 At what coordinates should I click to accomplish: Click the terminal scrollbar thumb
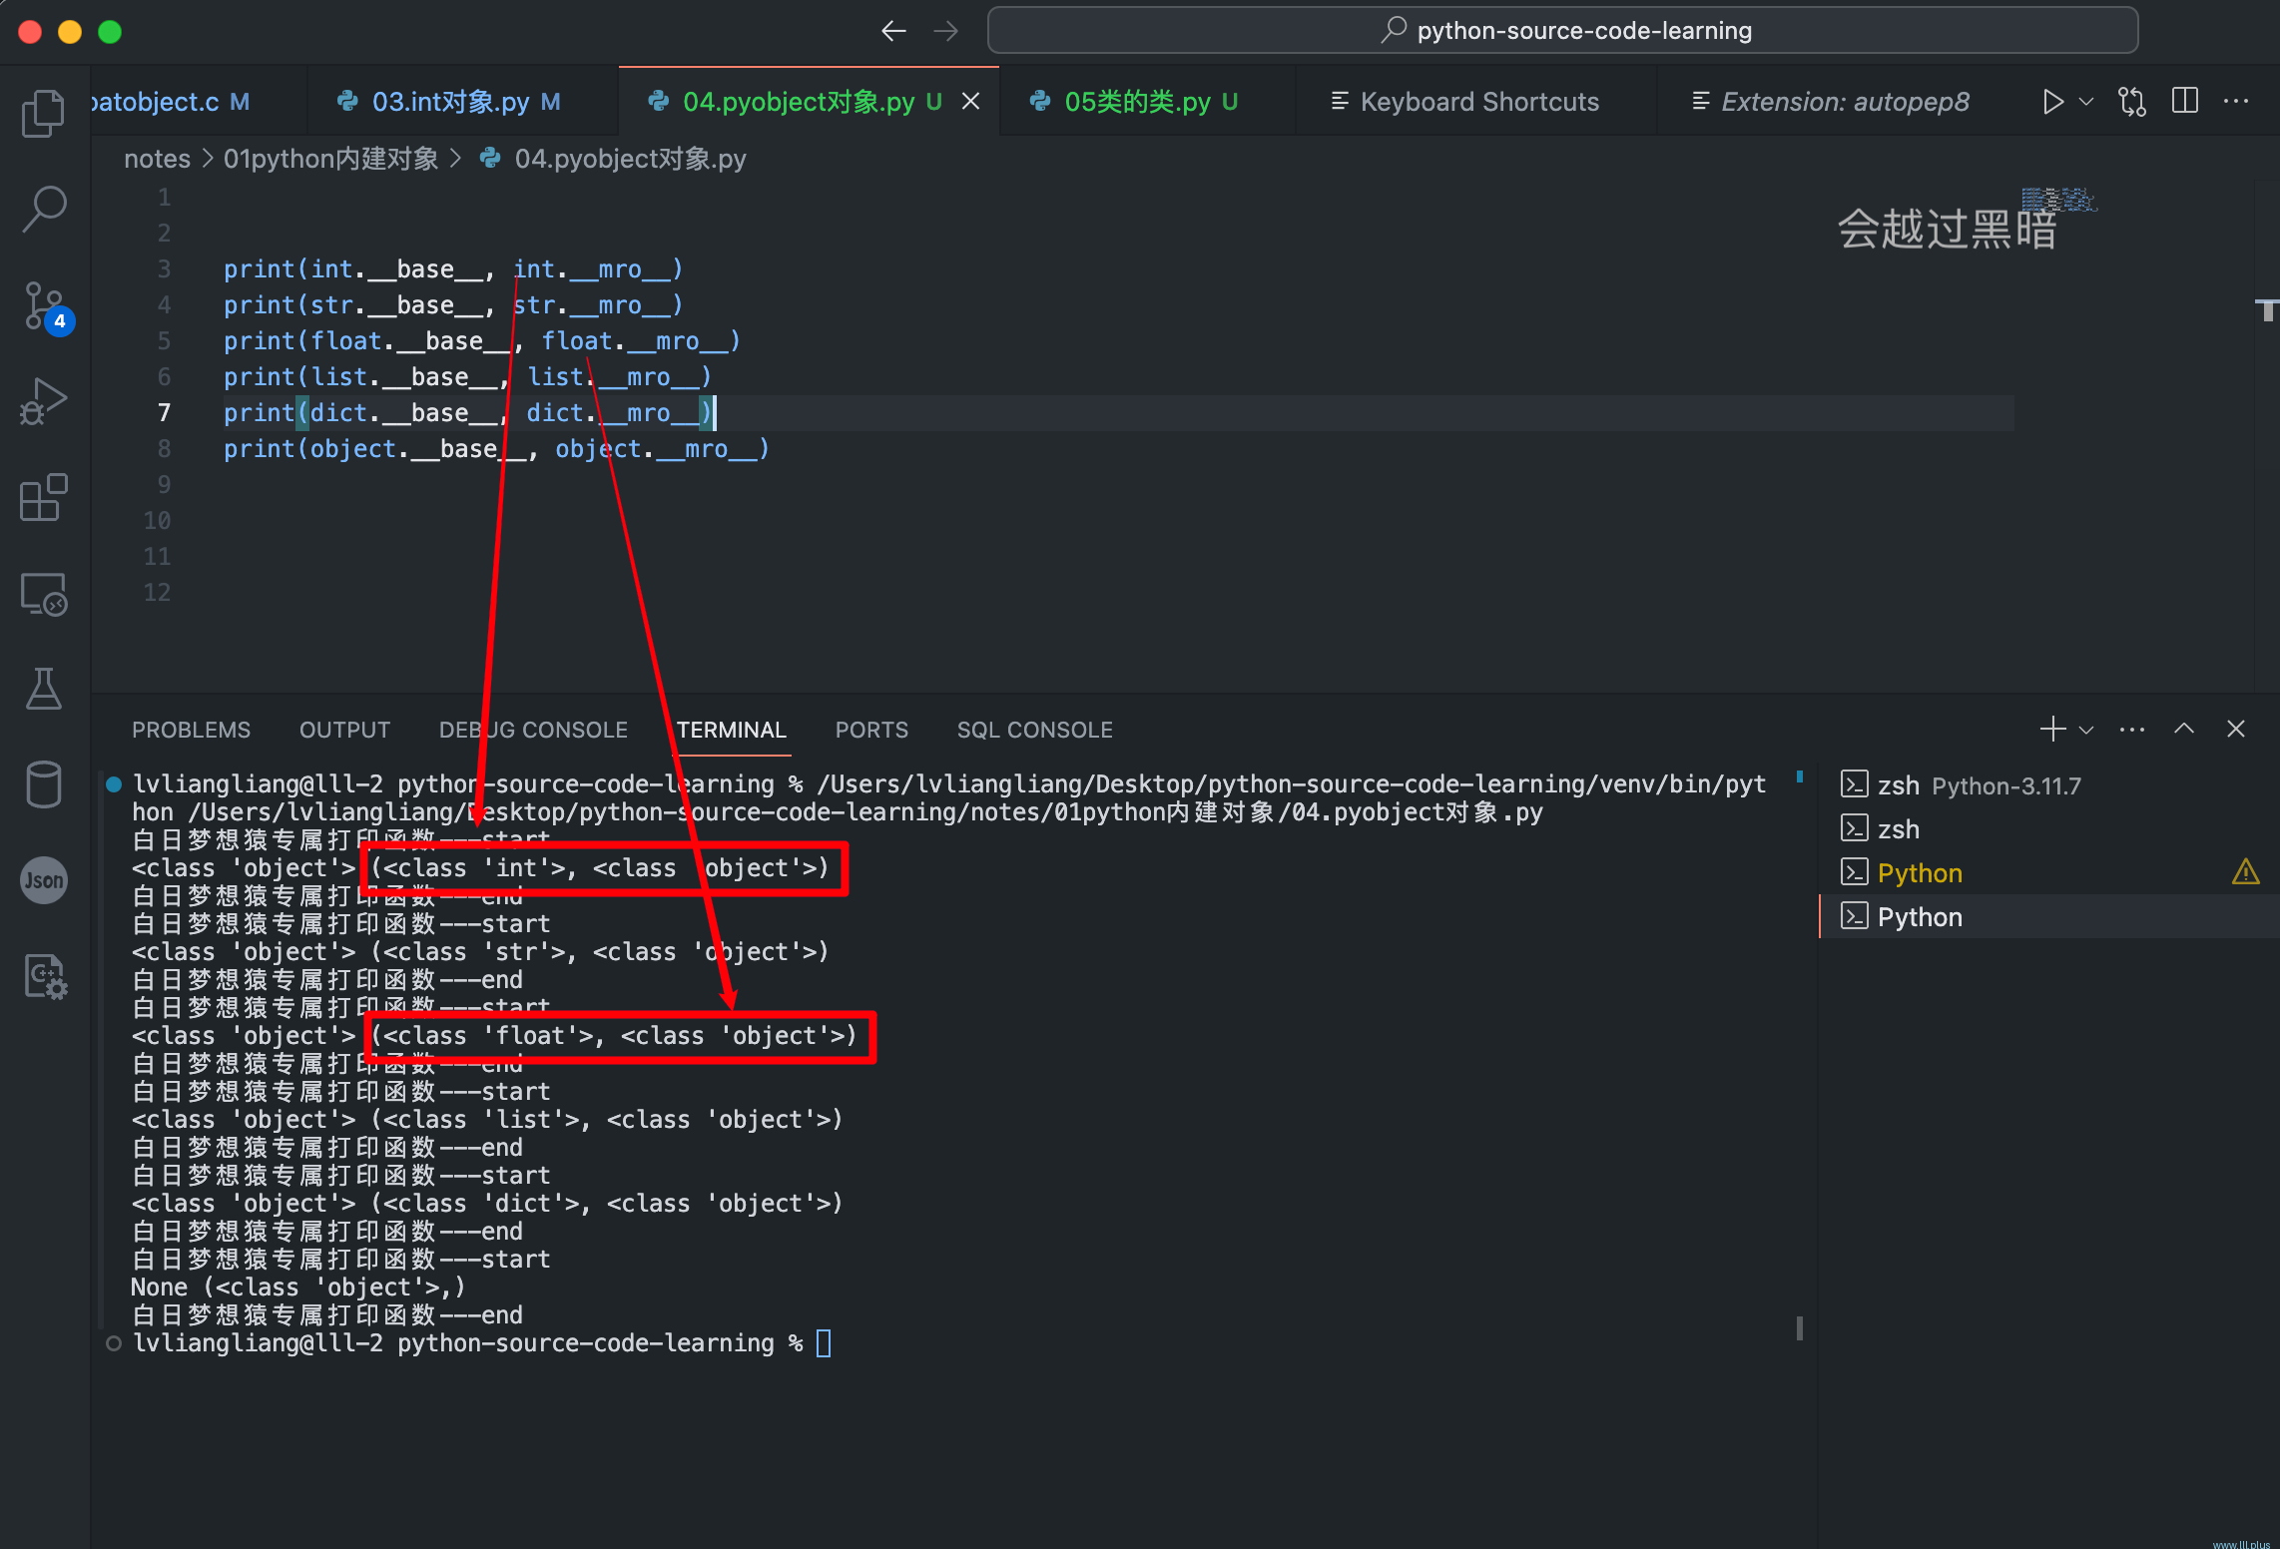pyautogui.click(x=1799, y=1327)
